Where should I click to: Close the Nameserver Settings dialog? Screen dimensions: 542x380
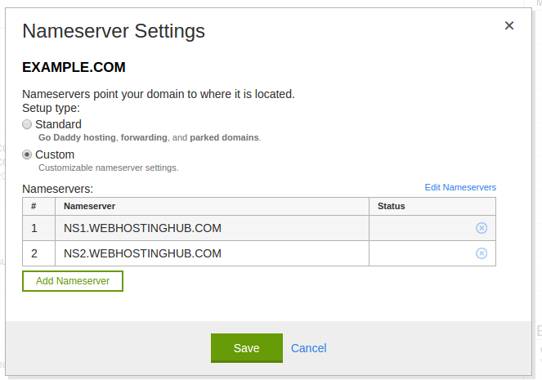(508, 26)
